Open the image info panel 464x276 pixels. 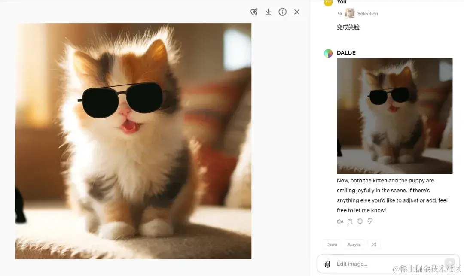coord(282,12)
